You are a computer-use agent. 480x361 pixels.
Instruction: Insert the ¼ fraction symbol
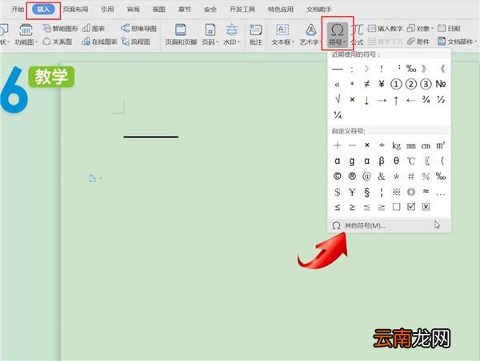338,115
